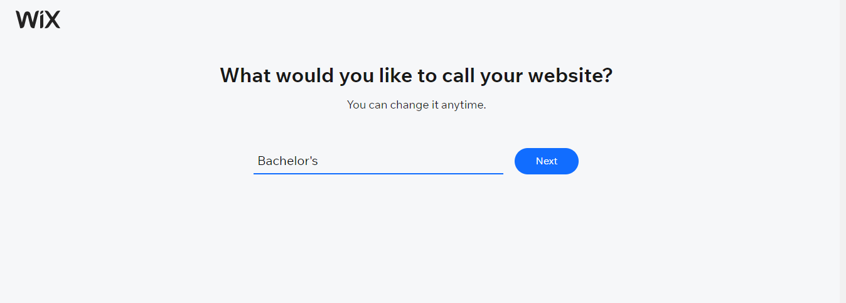Click the 'You can change it anytime.' text
The height and width of the screenshot is (303, 846).
pyautogui.click(x=416, y=105)
